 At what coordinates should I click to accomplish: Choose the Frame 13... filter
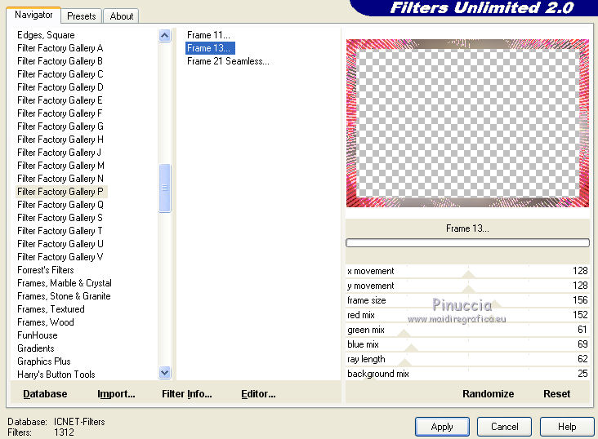(210, 48)
